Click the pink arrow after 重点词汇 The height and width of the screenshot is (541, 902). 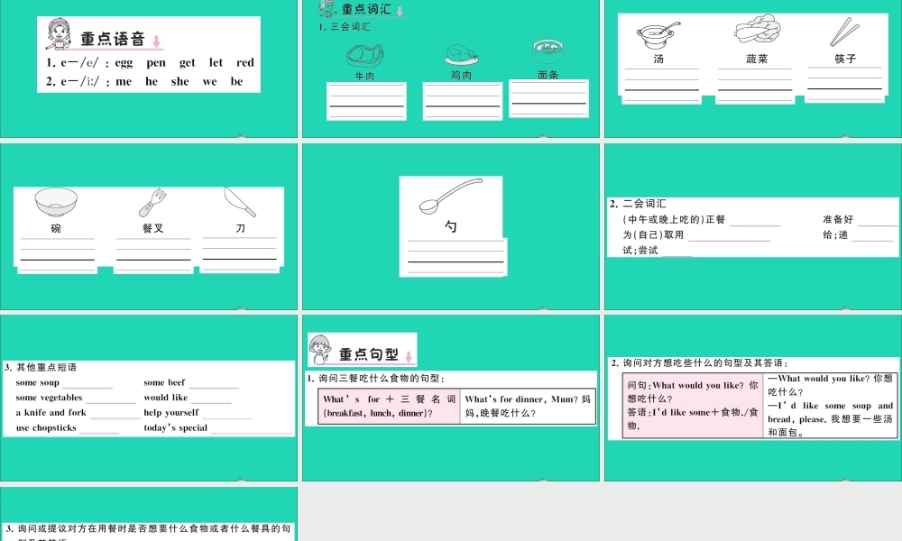click(x=400, y=11)
